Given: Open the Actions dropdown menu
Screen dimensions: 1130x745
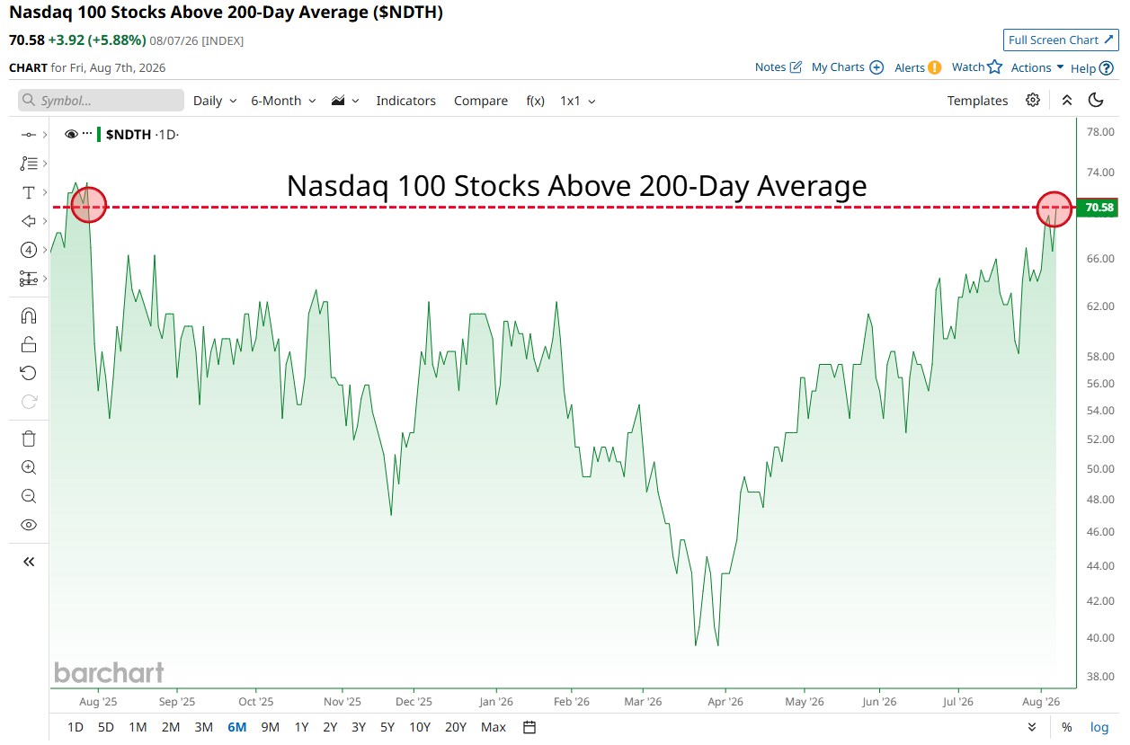Looking at the screenshot, I should coord(1037,67).
